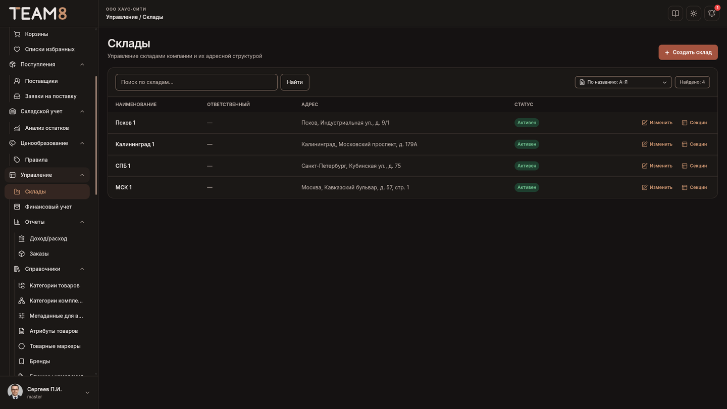Open Заявки на поставку

click(x=49, y=96)
